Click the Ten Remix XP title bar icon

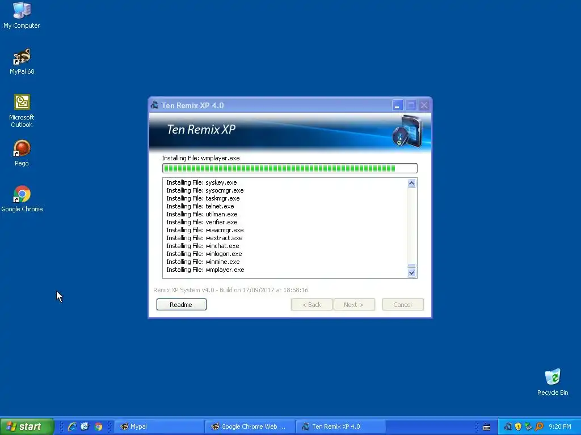[154, 105]
